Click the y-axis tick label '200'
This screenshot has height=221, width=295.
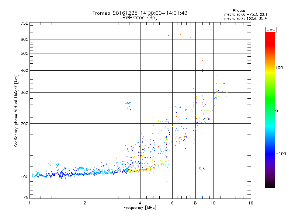click(x=24, y=124)
